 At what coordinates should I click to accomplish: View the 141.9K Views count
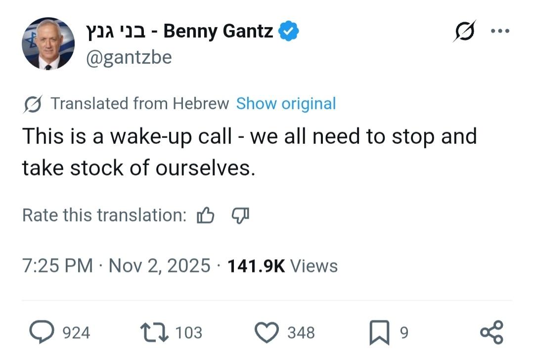point(282,266)
